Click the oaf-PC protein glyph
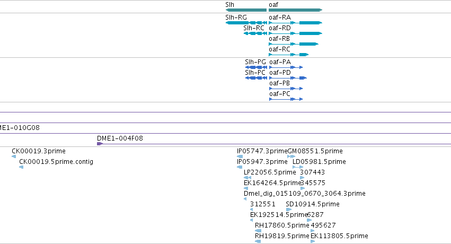Screen dimensions: 451x244 [286, 99]
